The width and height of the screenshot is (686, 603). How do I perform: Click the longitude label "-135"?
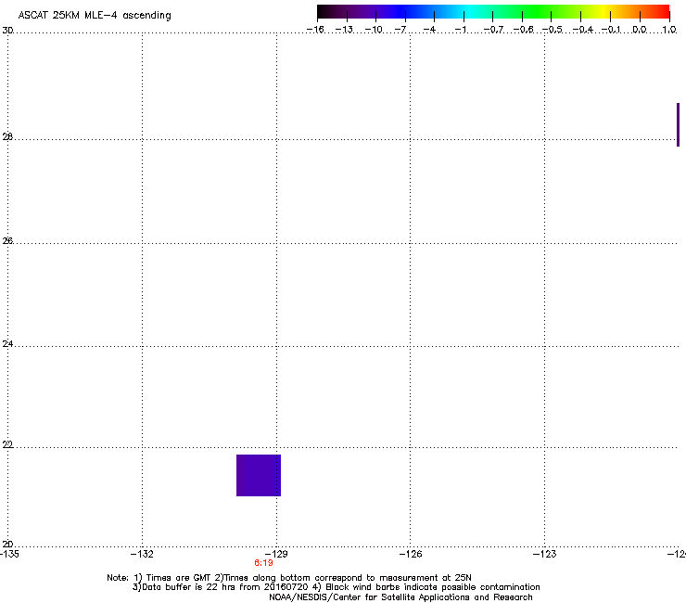9,554
